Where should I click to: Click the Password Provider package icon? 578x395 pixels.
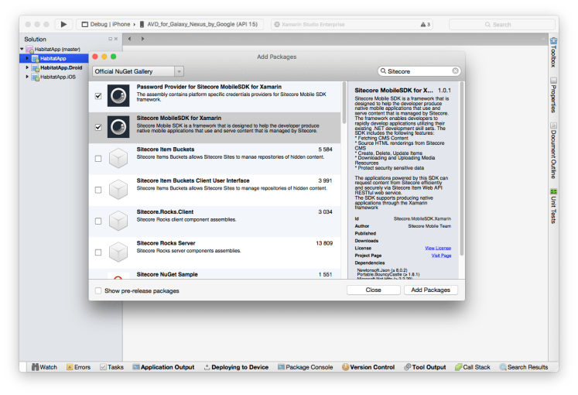point(117,95)
